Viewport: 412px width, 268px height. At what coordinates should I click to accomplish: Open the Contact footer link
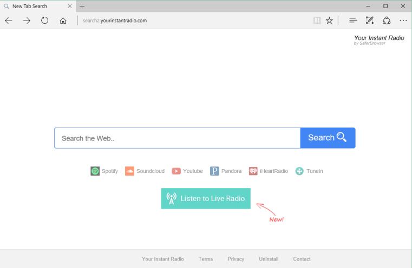point(302,259)
